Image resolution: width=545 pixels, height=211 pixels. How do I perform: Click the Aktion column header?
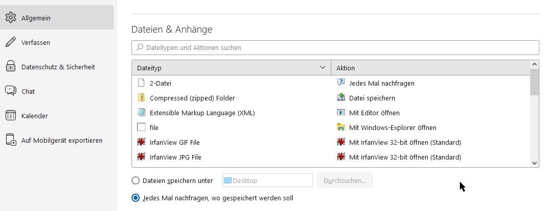[x=428, y=68]
